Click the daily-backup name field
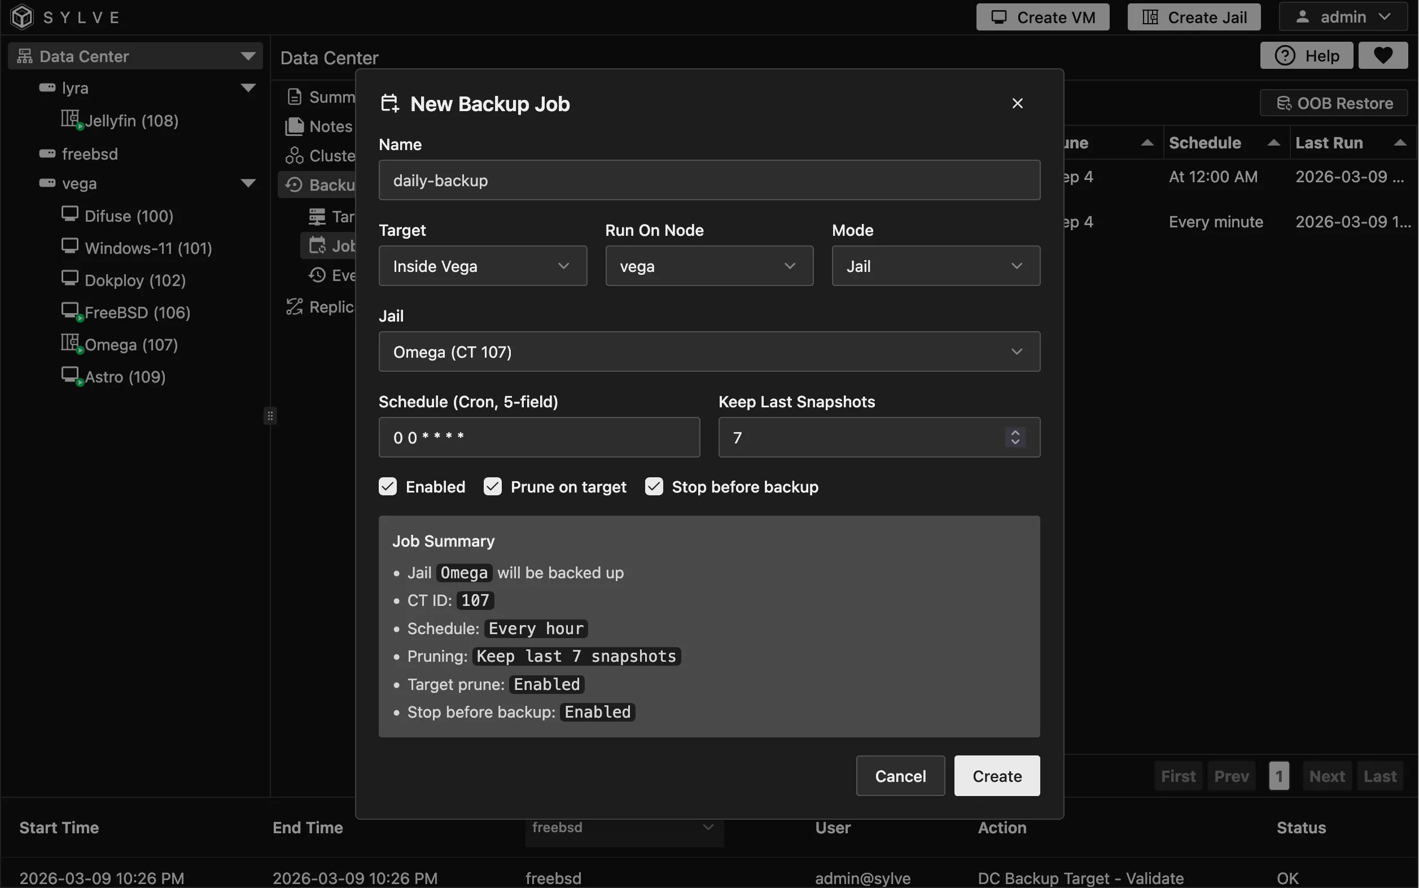1419x888 pixels. (708, 180)
